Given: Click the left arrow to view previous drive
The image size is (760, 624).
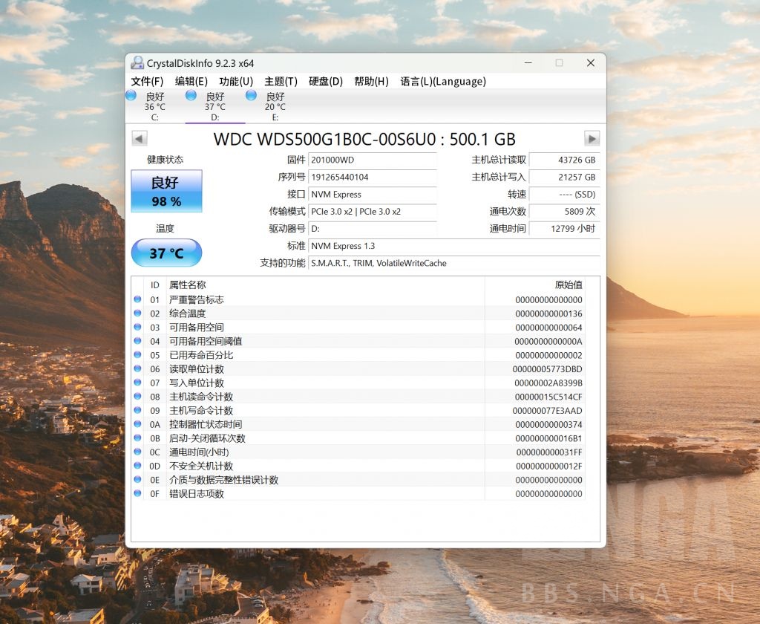Looking at the screenshot, I should (139, 138).
